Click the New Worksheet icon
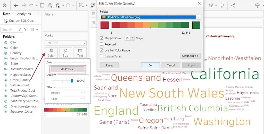 (x=81, y=5)
